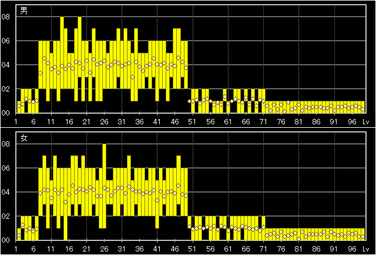Click the level 14 bar reaching 08 in 男 chart
Image resolution: width=376 pixels, height=255 pixels.
coord(62,53)
